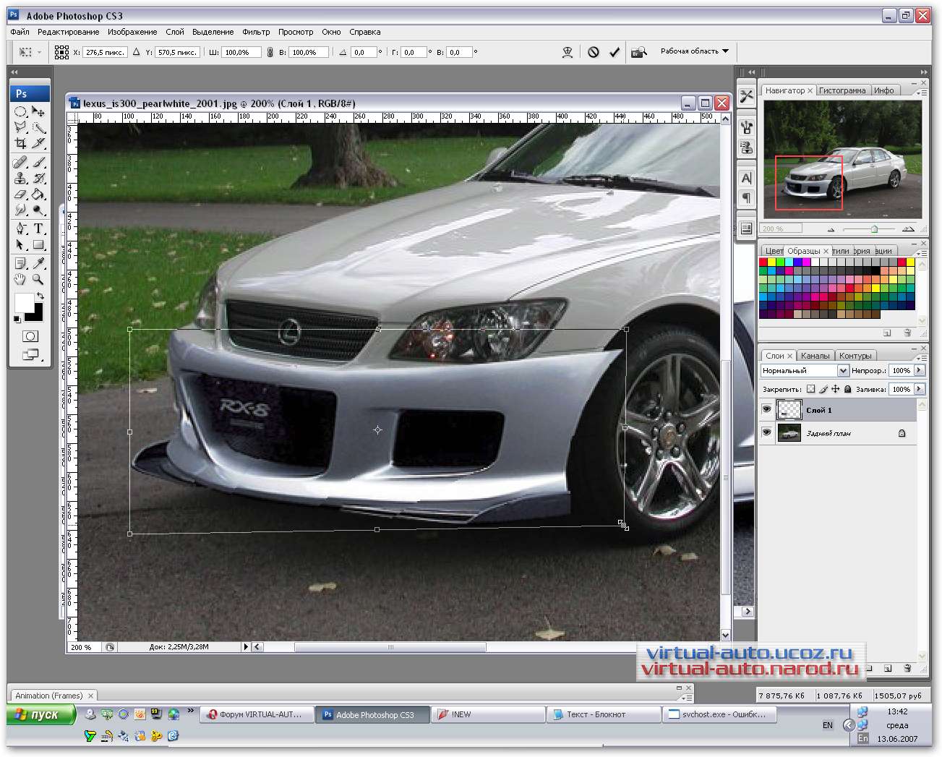The height and width of the screenshot is (757, 942).
Task: Select the Zoom magnifier tool
Action: point(38,279)
